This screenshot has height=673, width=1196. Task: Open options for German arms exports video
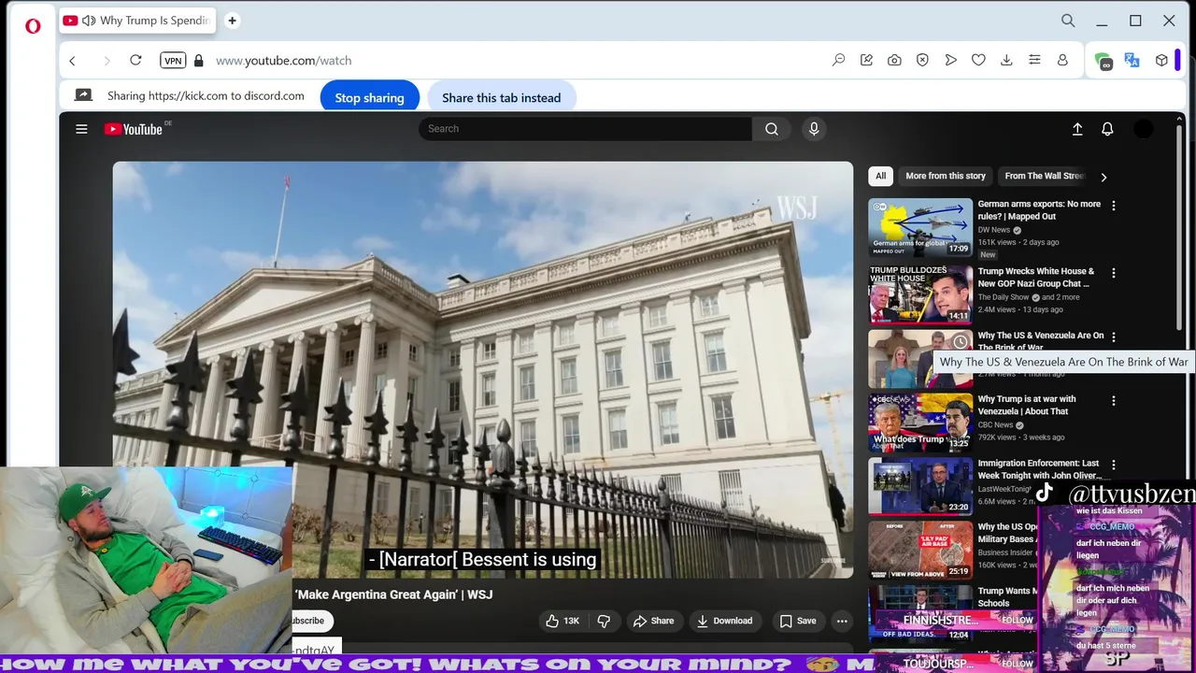click(1113, 206)
